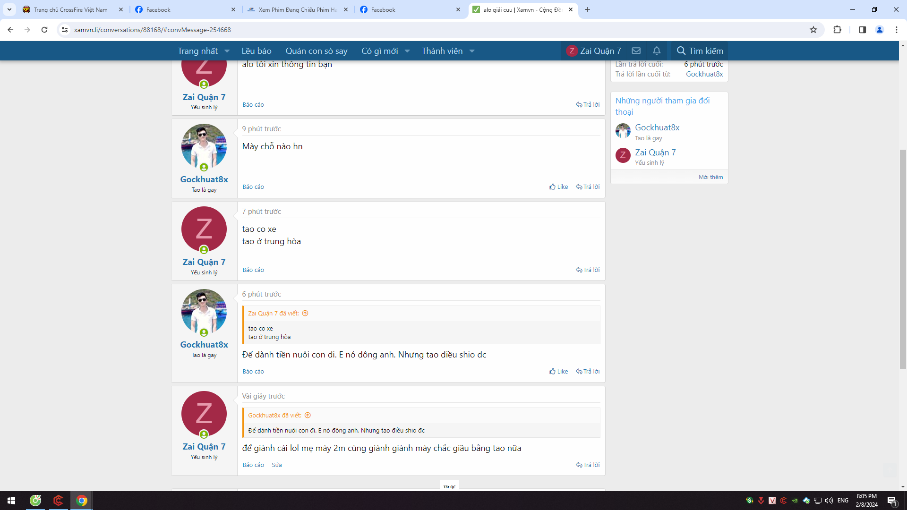Open Gockhuat8x avatar in 9 phút trước post
Image resolution: width=907 pixels, height=510 pixels.
(x=204, y=146)
